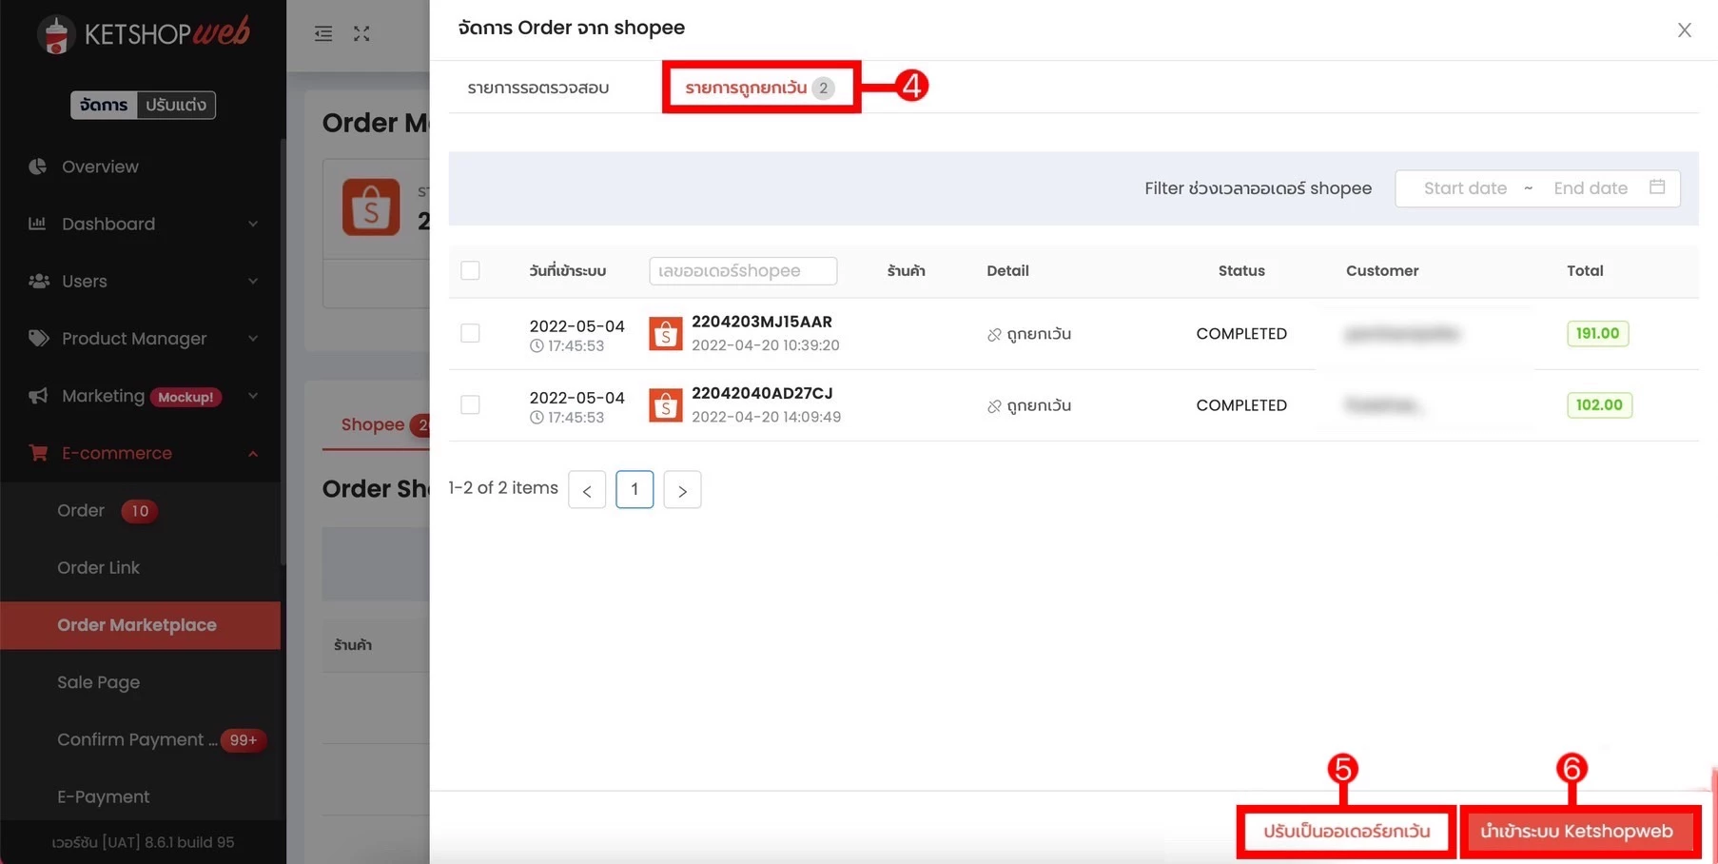Click the Order badge showing 10
The image size is (1718, 864).
coord(140,511)
